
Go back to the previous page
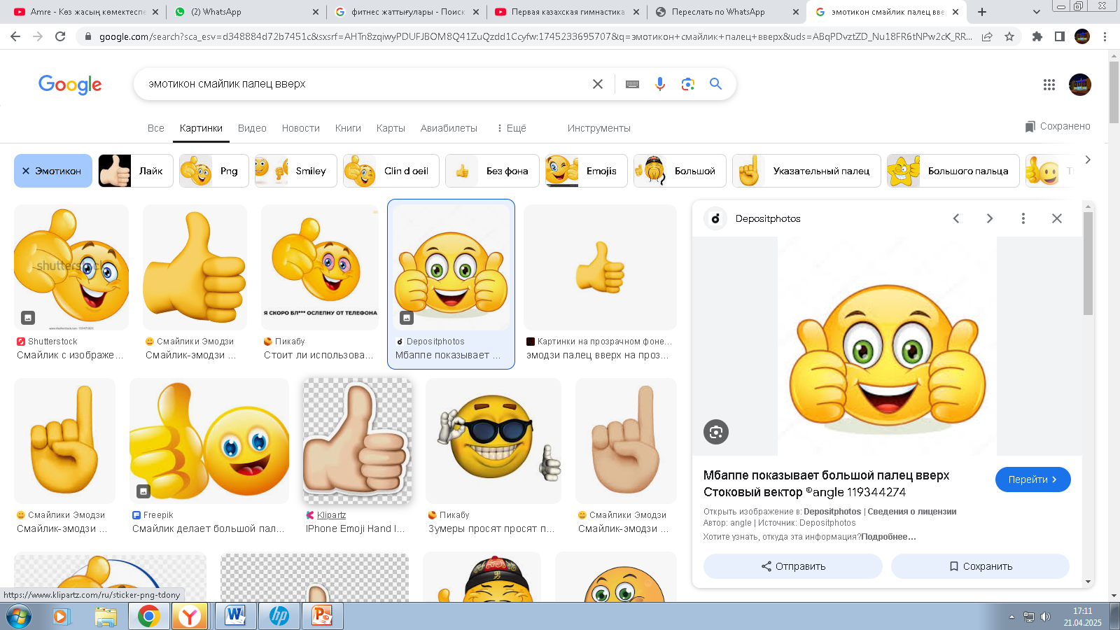pos(15,36)
